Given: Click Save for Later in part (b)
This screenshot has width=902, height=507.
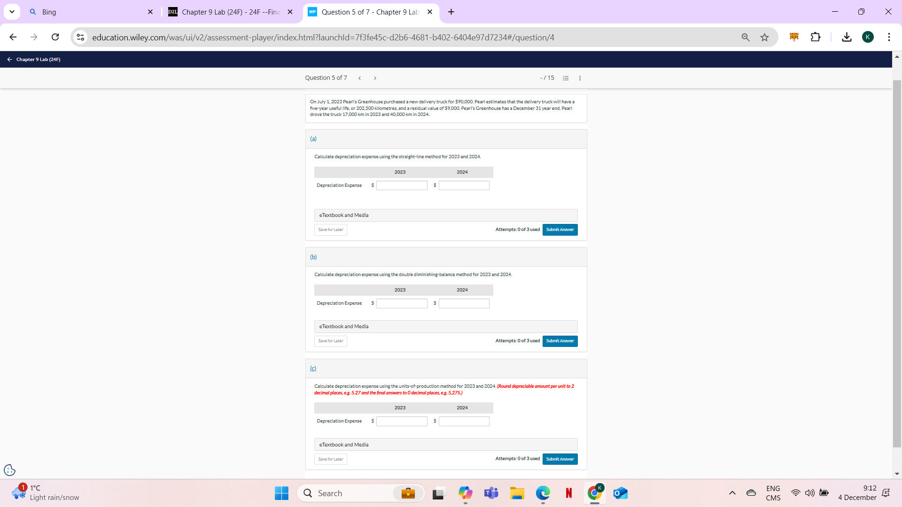Looking at the screenshot, I should [330, 341].
